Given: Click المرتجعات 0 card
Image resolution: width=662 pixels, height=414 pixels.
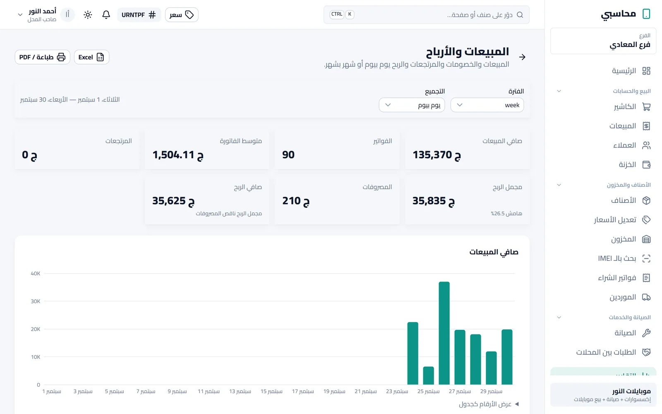Looking at the screenshot, I should (77, 150).
